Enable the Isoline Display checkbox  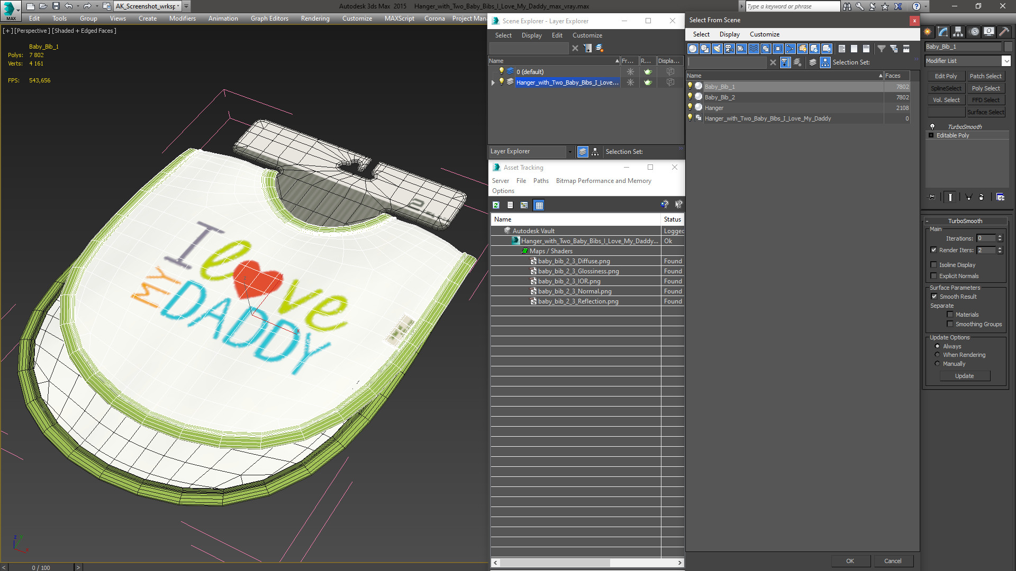934,265
